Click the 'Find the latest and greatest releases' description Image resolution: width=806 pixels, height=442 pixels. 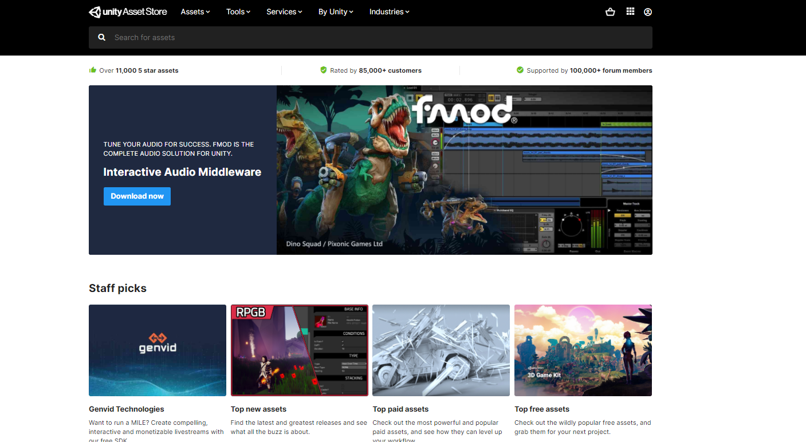[x=299, y=427]
